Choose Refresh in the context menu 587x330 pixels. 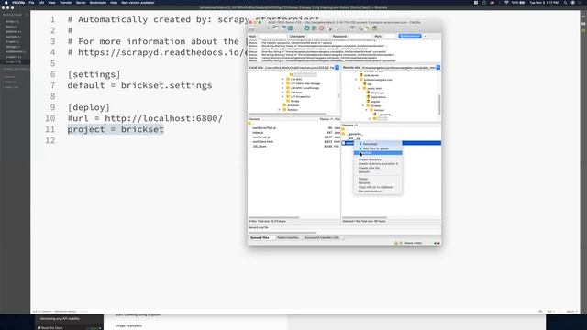click(378, 172)
